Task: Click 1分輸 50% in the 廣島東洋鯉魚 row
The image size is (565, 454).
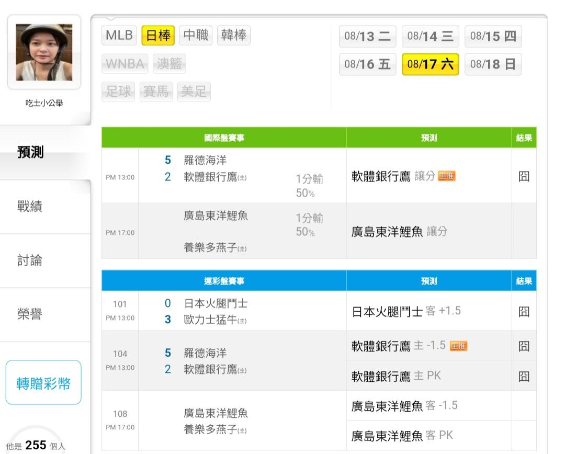Action: coord(309,225)
